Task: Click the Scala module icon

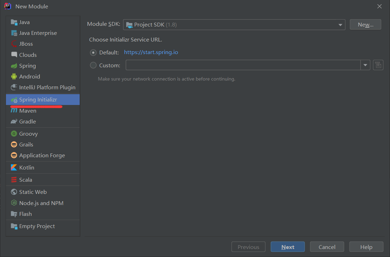Action: pyautogui.click(x=14, y=180)
